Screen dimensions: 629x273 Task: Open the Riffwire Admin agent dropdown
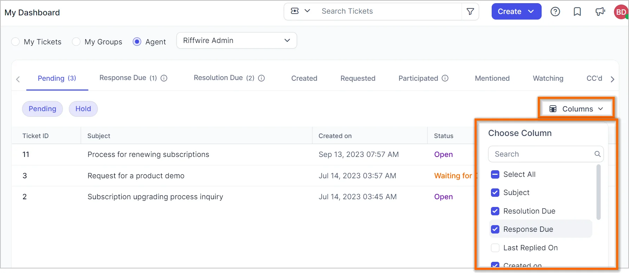coord(237,41)
